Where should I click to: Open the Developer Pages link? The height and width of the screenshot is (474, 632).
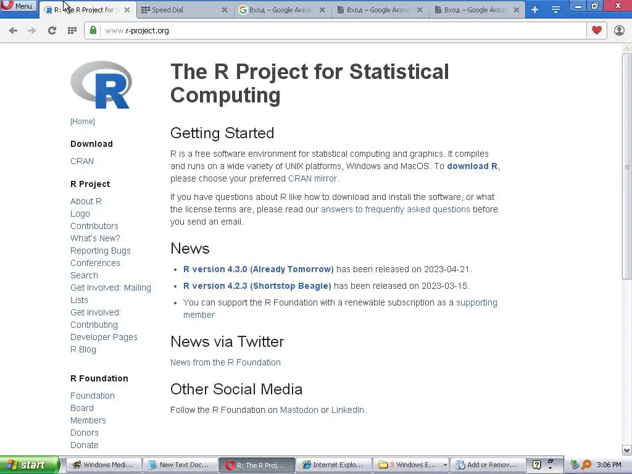[104, 337]
